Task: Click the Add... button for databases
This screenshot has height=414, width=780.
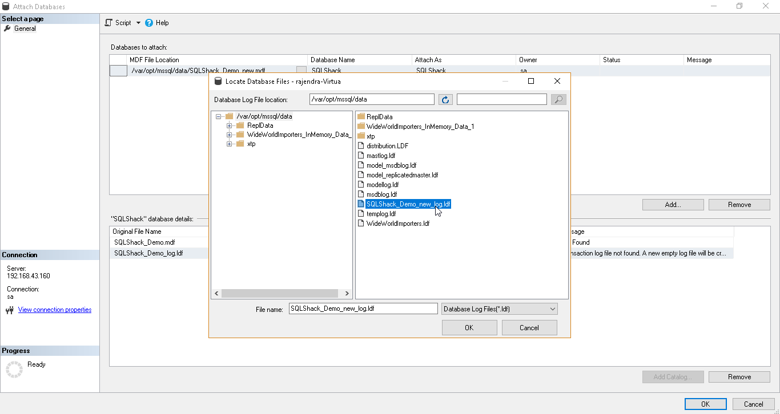Action: pyautogui.click(x=673, y=205)
